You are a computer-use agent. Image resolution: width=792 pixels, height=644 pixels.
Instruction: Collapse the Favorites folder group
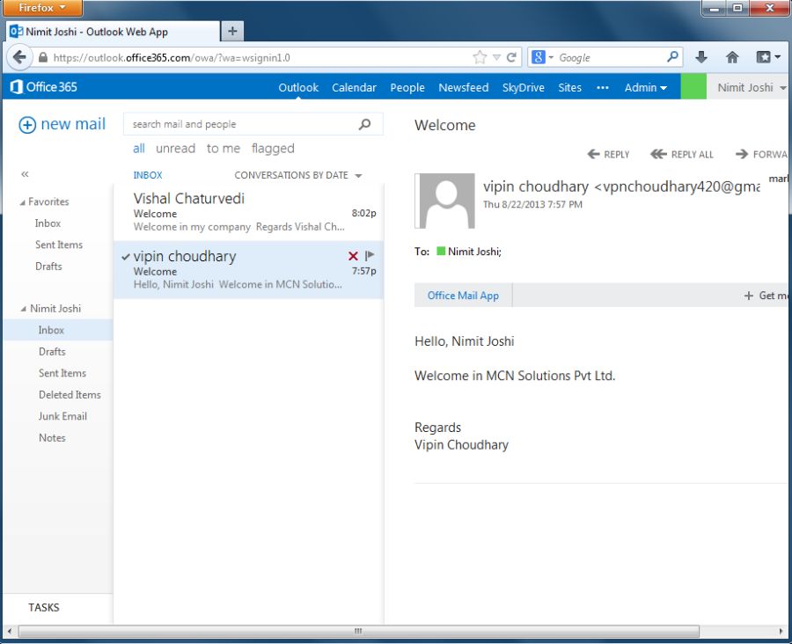pos(22,202)
